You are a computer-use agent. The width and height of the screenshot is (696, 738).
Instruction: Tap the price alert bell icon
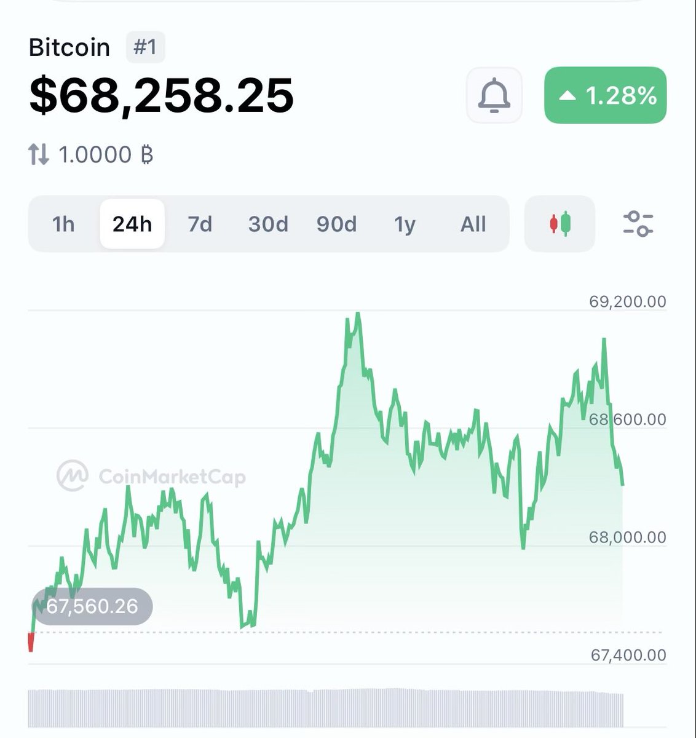[494, 95]
